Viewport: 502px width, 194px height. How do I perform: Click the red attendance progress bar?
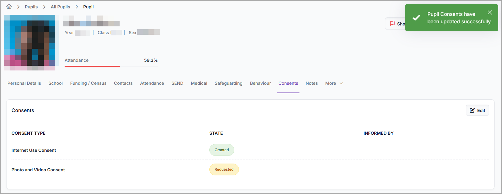[x=92, y=66]
